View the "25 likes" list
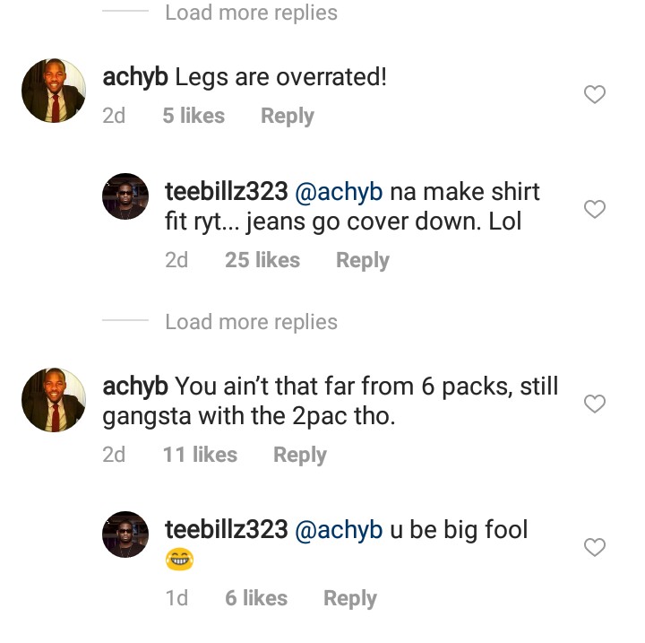 262,260
